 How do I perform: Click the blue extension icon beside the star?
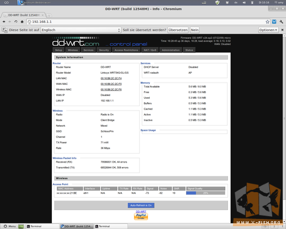coord(274,22)
